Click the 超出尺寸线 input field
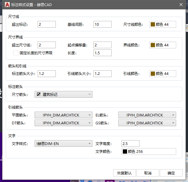The width and height of the screenshot is (188, 182). [47, 45]
